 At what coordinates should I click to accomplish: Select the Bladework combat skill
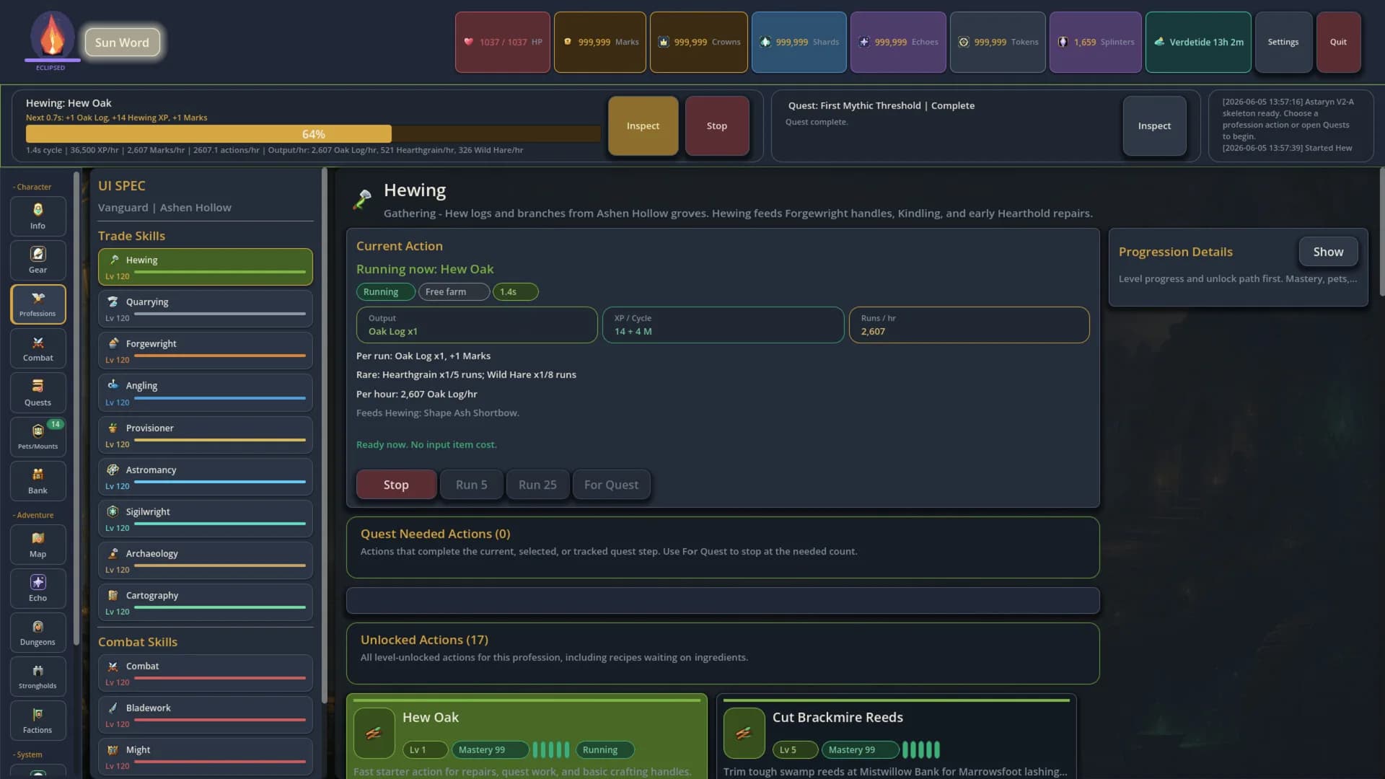206,715
